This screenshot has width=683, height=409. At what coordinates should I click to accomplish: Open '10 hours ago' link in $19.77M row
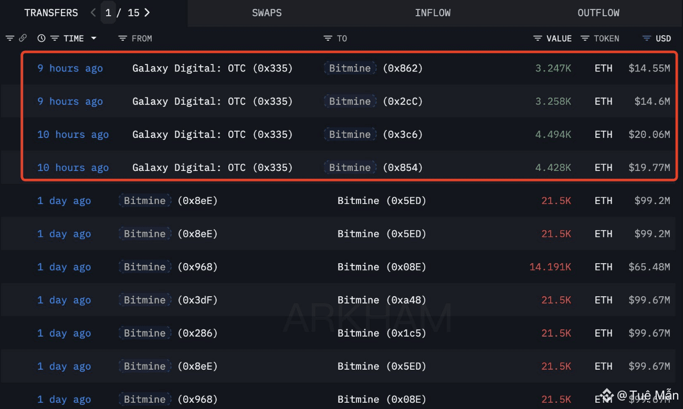click(73, 167)
